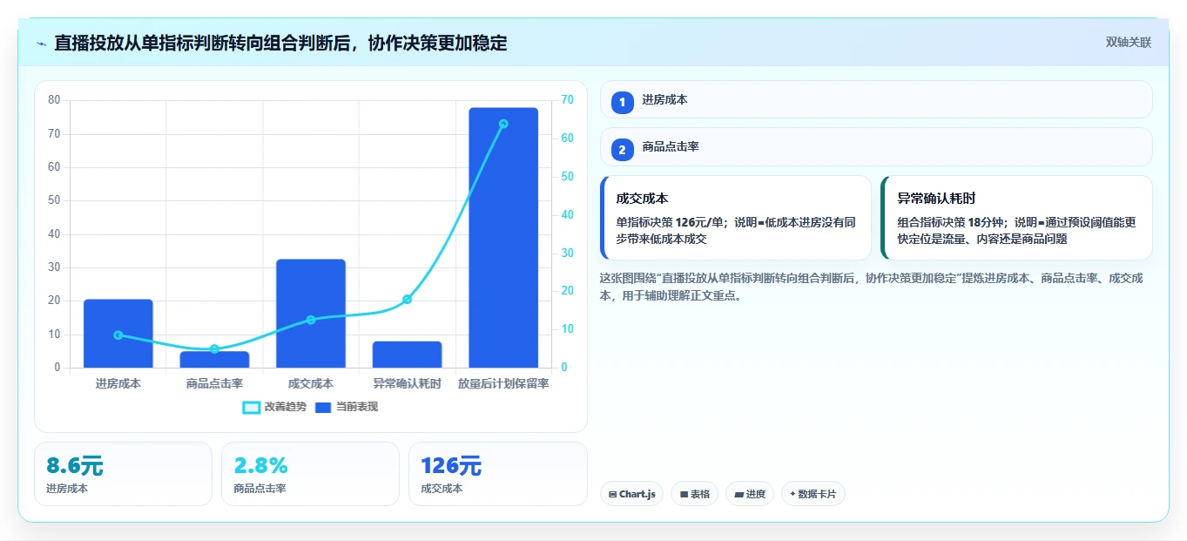Click the 放量后计划保留率 x-axis label
The width and height of the screenshot is (1187, 541).
[503, 384]
